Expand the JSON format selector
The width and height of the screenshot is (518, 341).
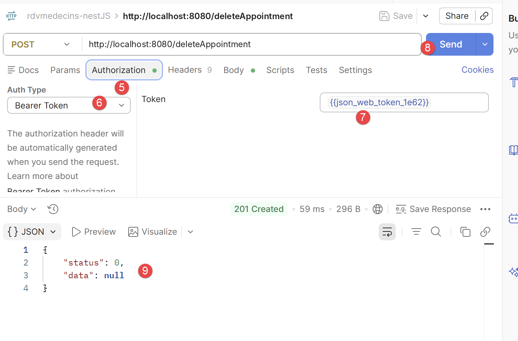coord(32,232)
